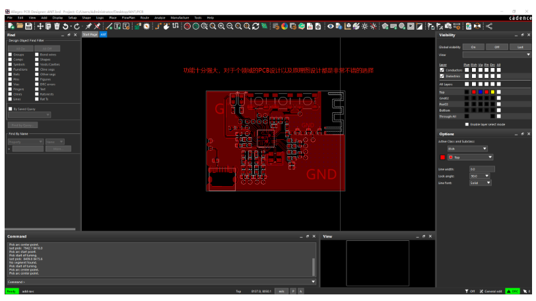The width and height of the screenshot is (536, 301).
Task: Save the design with the floppy disk icon
Action: [28, 26]
